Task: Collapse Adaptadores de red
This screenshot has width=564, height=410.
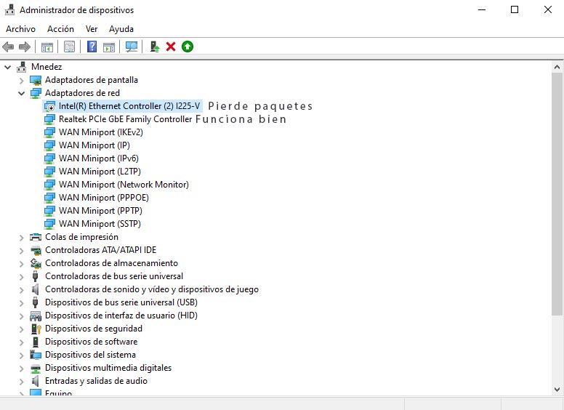Action: pyautogui.click(x=21, y=94)
